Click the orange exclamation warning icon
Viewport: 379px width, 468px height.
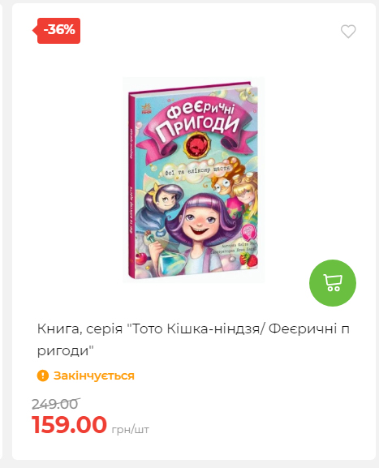[43, 376]
